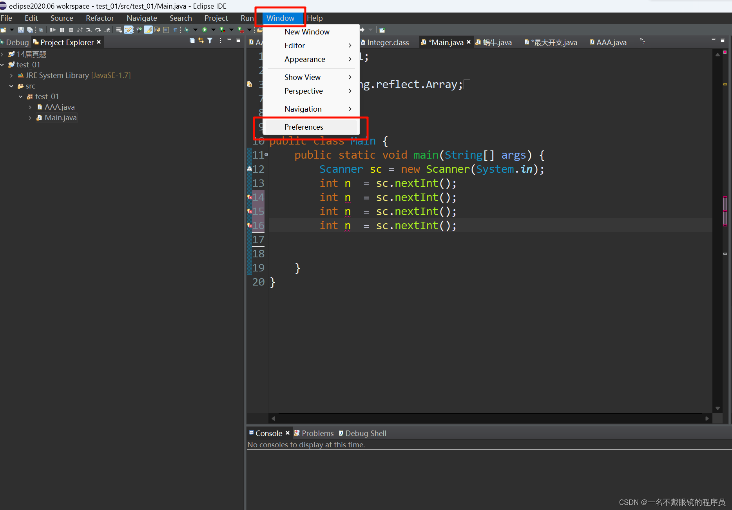The image size is (732, 510).
Task: Close the *Main.java editor tab
Action: (468, 42)
